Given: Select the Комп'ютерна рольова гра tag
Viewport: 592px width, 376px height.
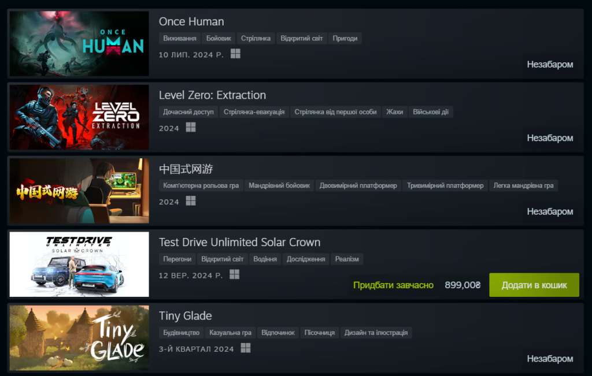Looking at the screenshot, I should pos(201,185).
